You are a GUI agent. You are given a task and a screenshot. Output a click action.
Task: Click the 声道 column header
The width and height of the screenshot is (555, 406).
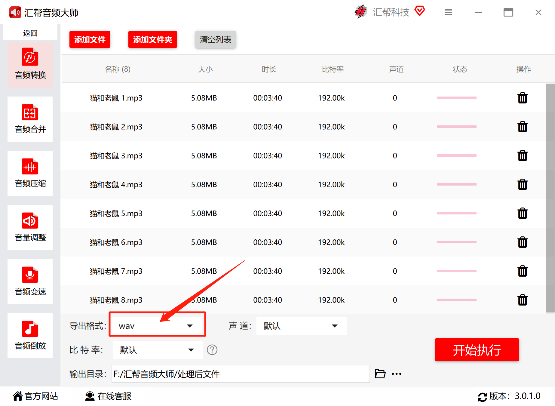[x=397, y=69]
